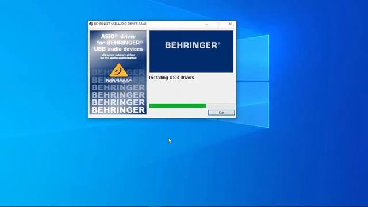The image size is (368, 207).
Task: Click the "BEHRINGER USB AUDIO DRIVER 2.8.40" title text
Action: pos(120,24)
